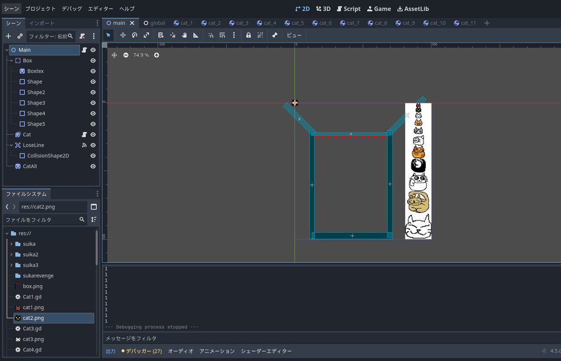The width and height of the screenshot is (561, 361).
Task: Switch to the 3D workspace
Action: tap(323, 8)
